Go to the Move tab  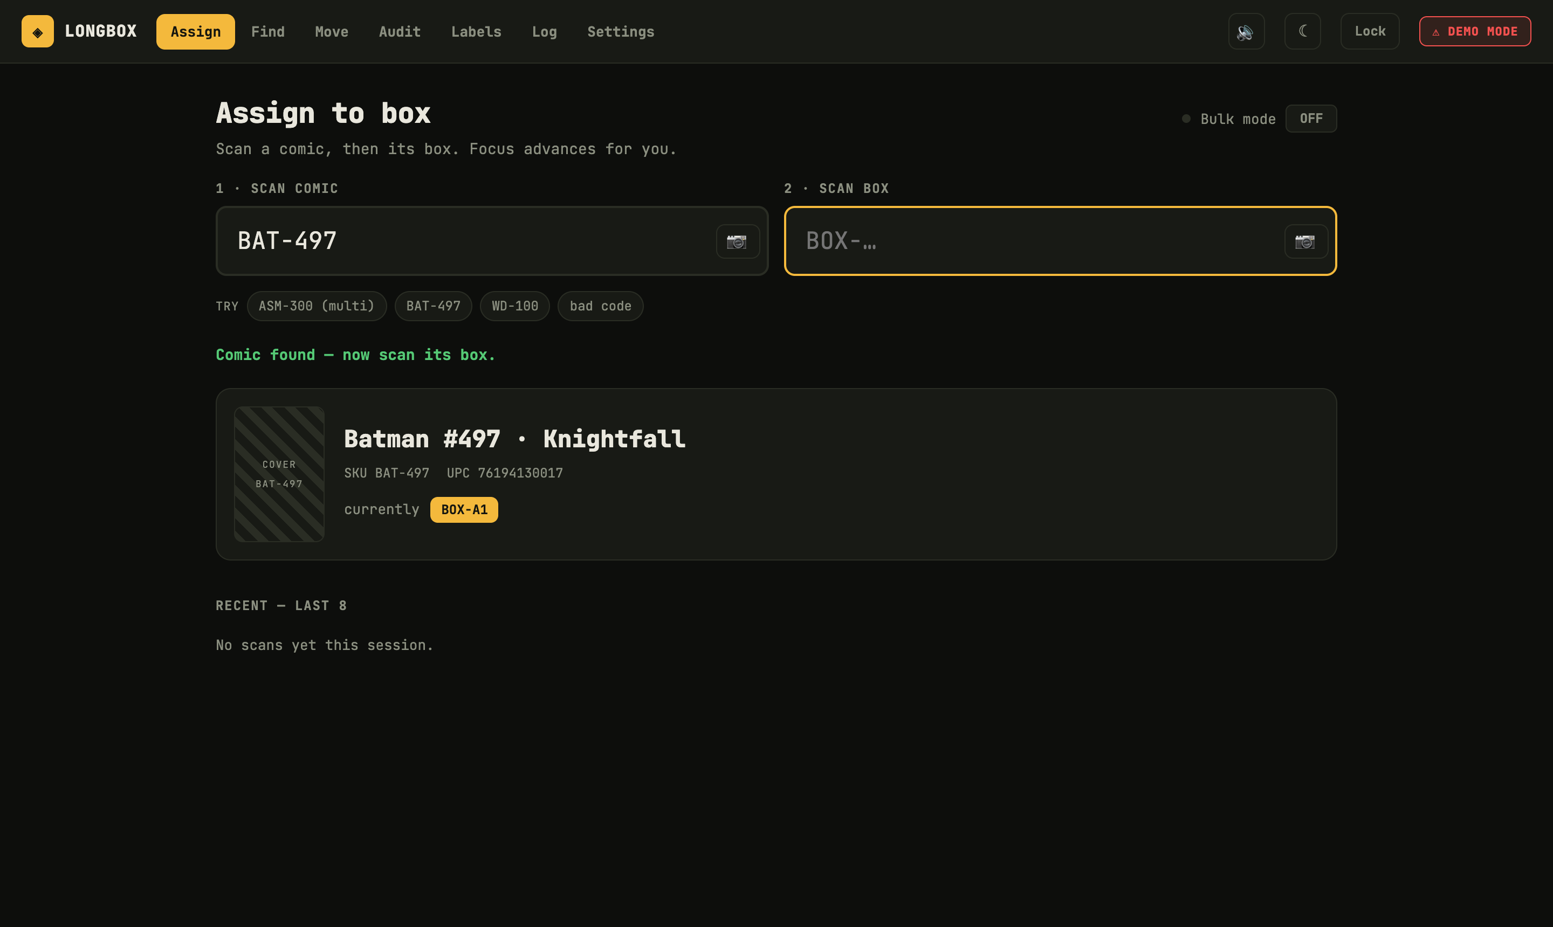coord(332,32)
